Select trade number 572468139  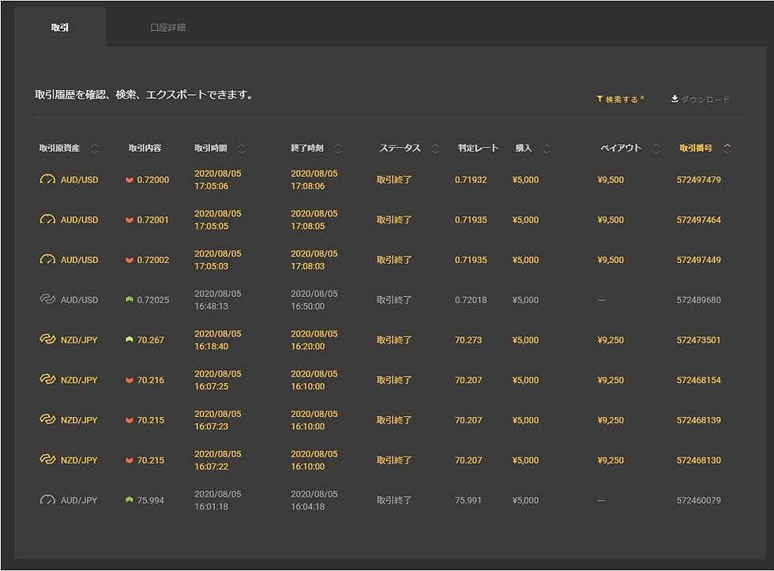pos(698,420)
